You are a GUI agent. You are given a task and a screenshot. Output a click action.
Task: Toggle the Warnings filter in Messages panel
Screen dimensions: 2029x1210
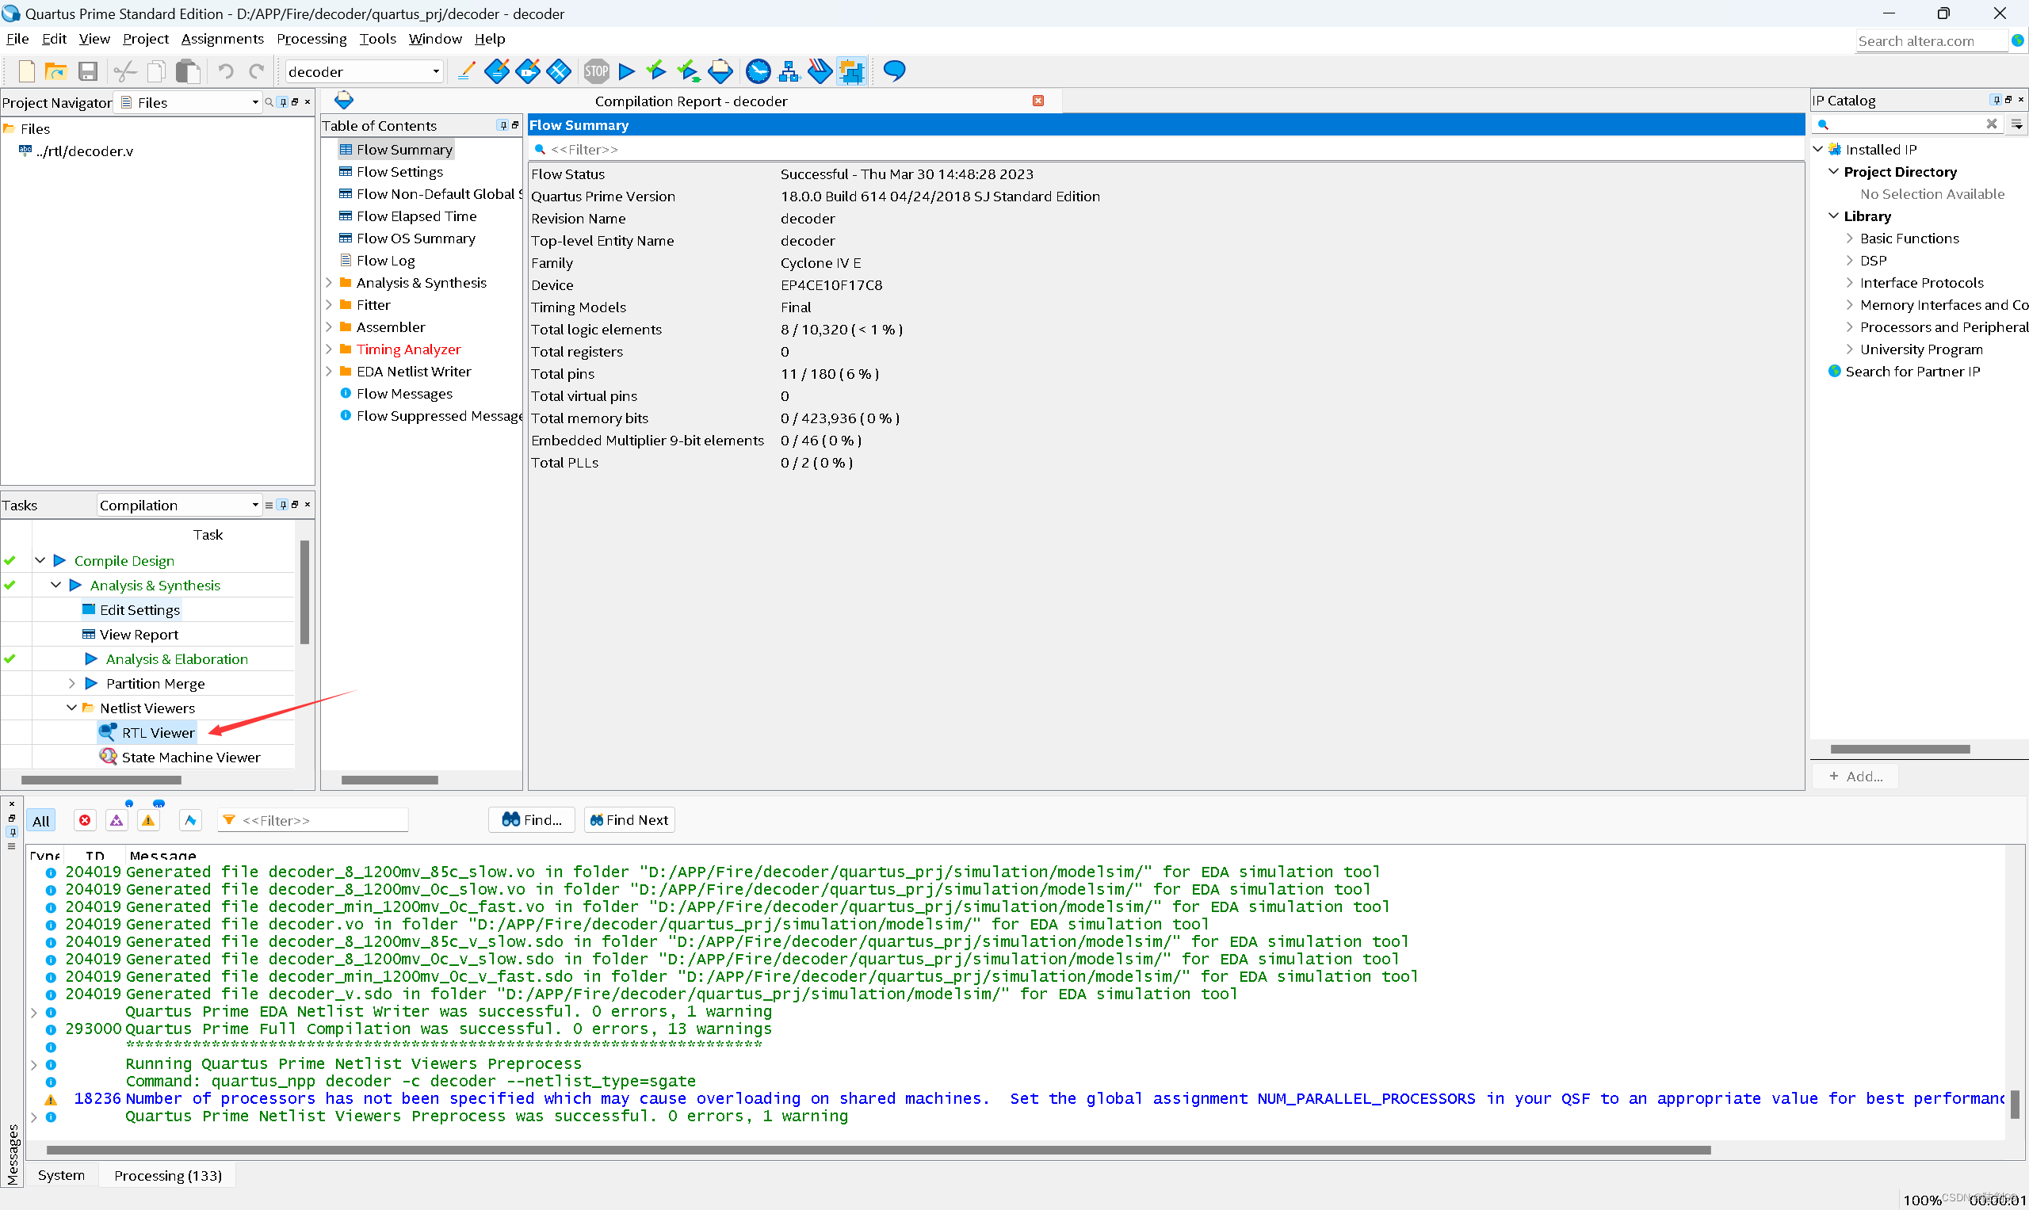[x=148, y=820]
